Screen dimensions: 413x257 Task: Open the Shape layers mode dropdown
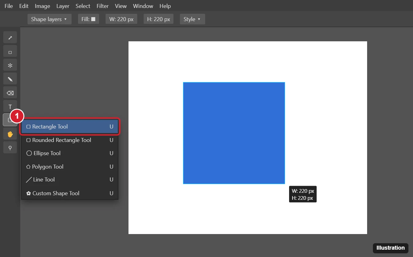tap(50, 19)
